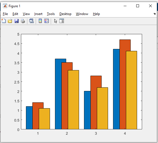Open the File menu
Viewport: 158px width, 143px height.
pos(5,14)
